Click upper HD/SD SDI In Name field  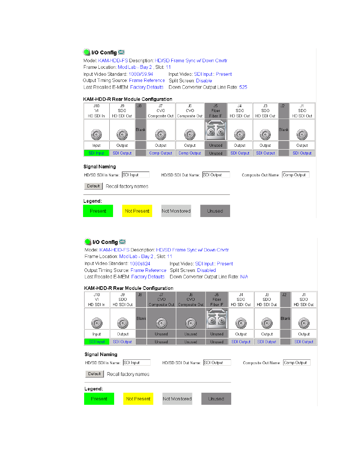pyautogui.click(x=136, y=175)
